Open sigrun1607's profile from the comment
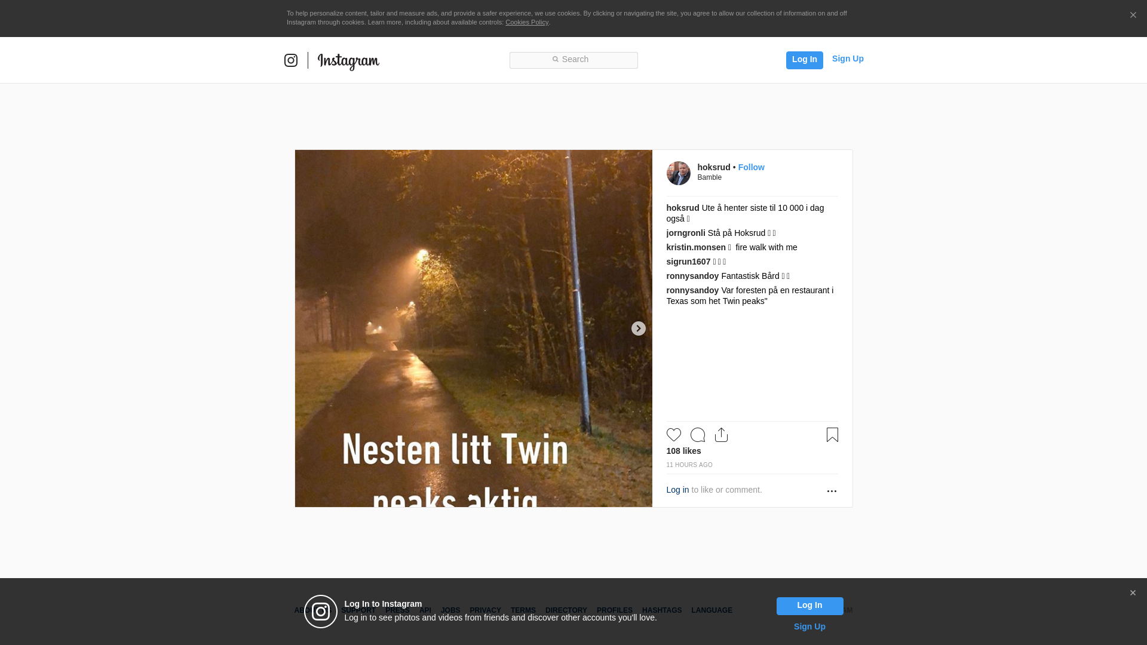 (x=688, y=262)
